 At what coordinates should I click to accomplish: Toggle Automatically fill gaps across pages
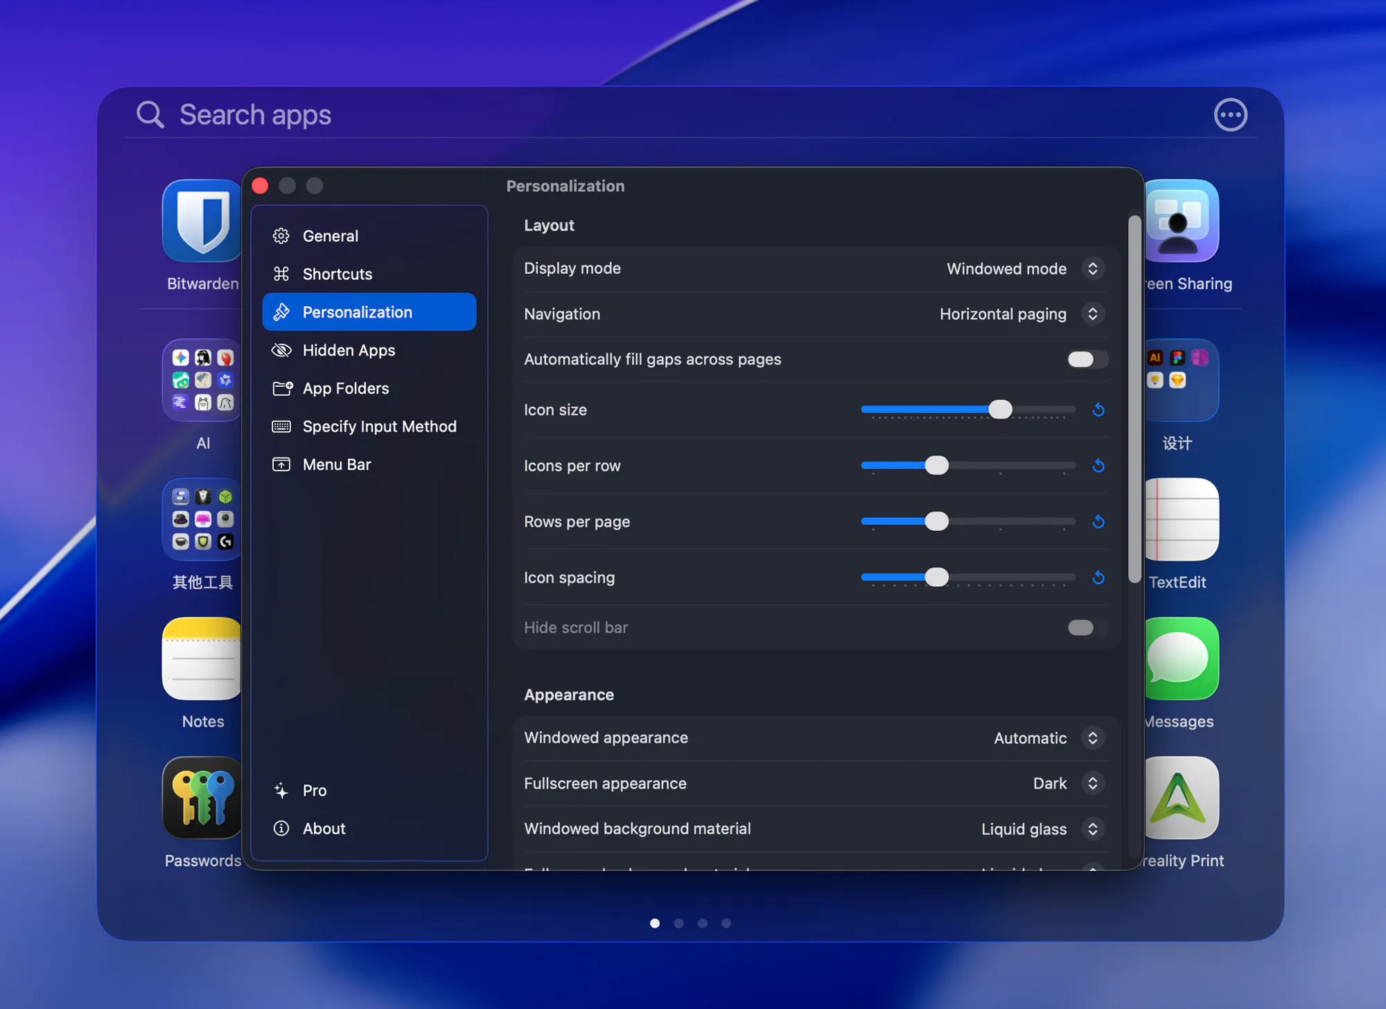[1087, 360]
